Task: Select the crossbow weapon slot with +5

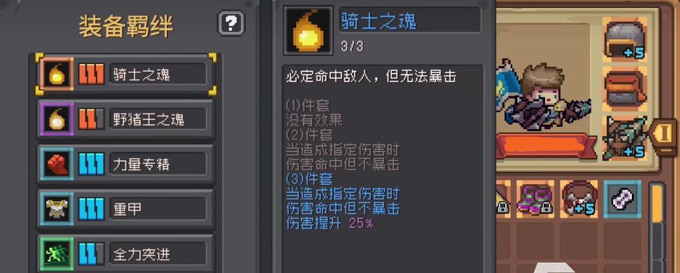Action: point(625,138)
